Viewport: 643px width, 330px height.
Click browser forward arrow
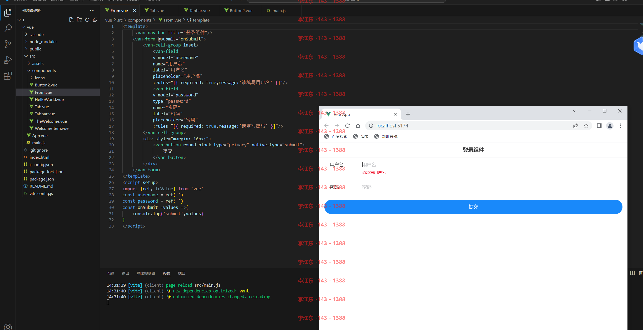tap(337, 126)
